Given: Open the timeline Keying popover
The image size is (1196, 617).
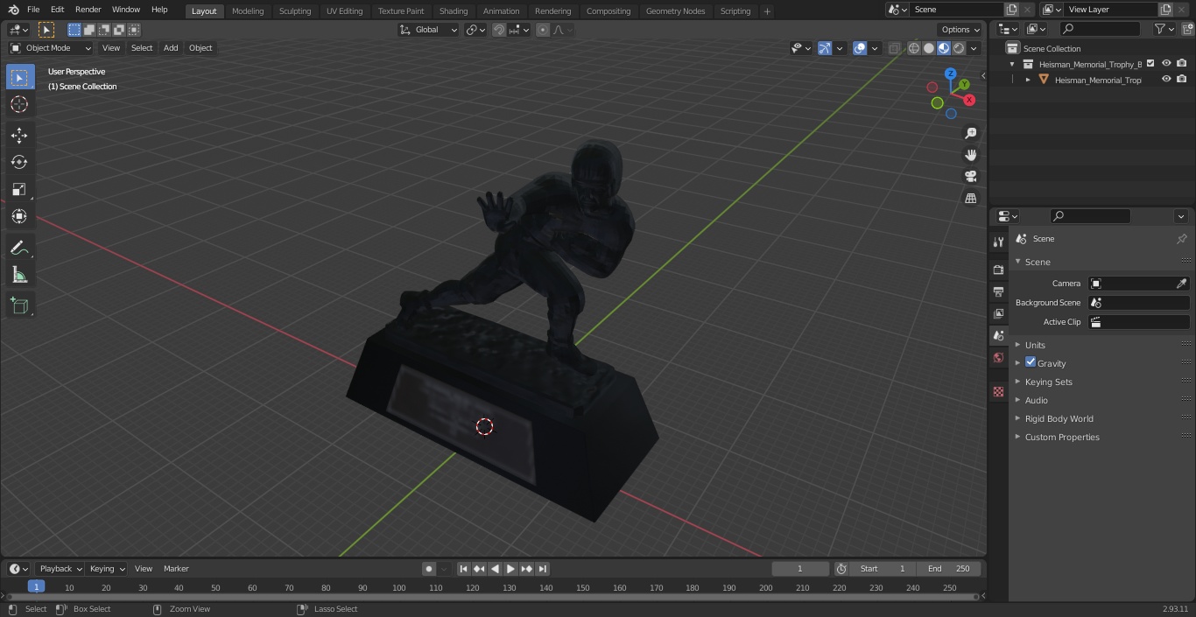Looking at the screenshot, I should 107,569.
